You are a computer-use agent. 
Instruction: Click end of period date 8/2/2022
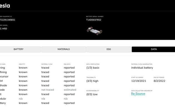(159, 81)
